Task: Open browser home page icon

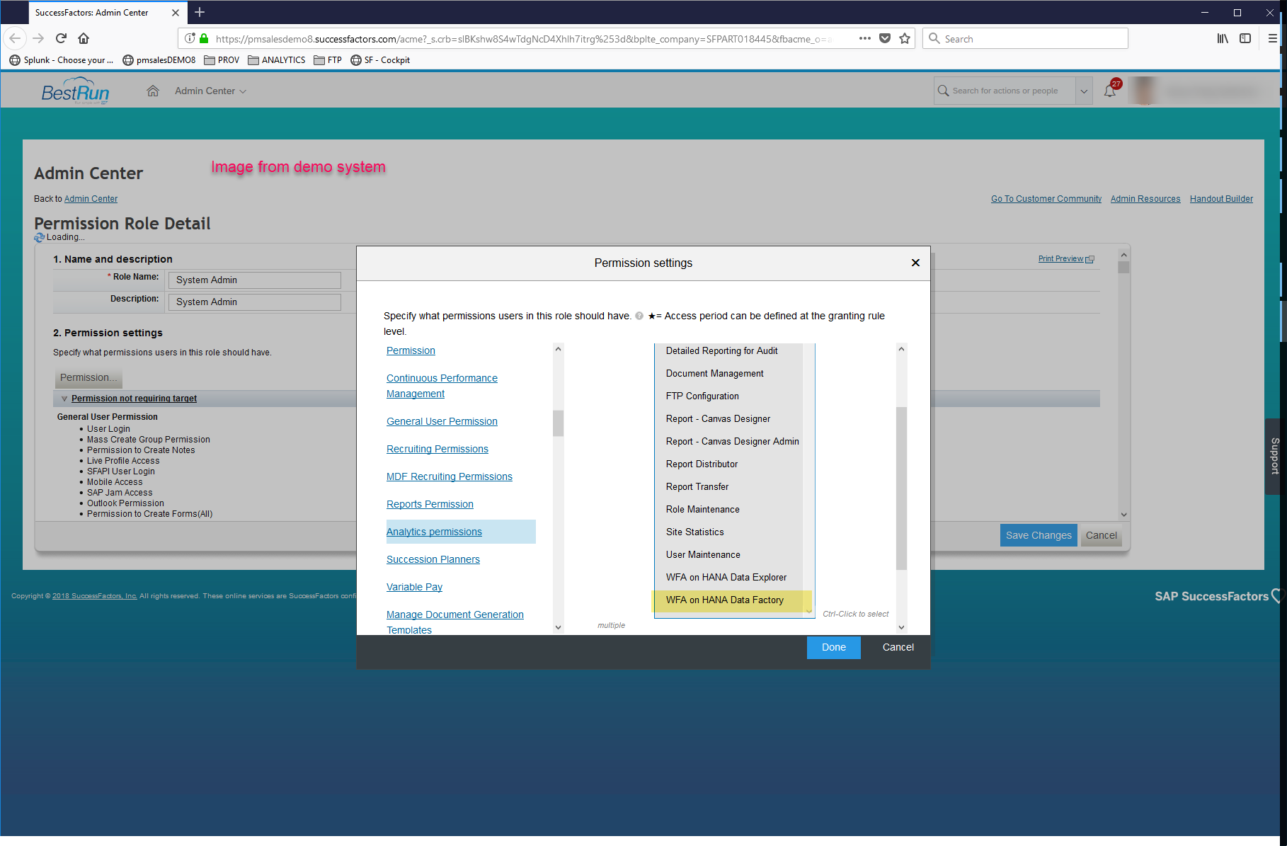Action: point(84,38)
